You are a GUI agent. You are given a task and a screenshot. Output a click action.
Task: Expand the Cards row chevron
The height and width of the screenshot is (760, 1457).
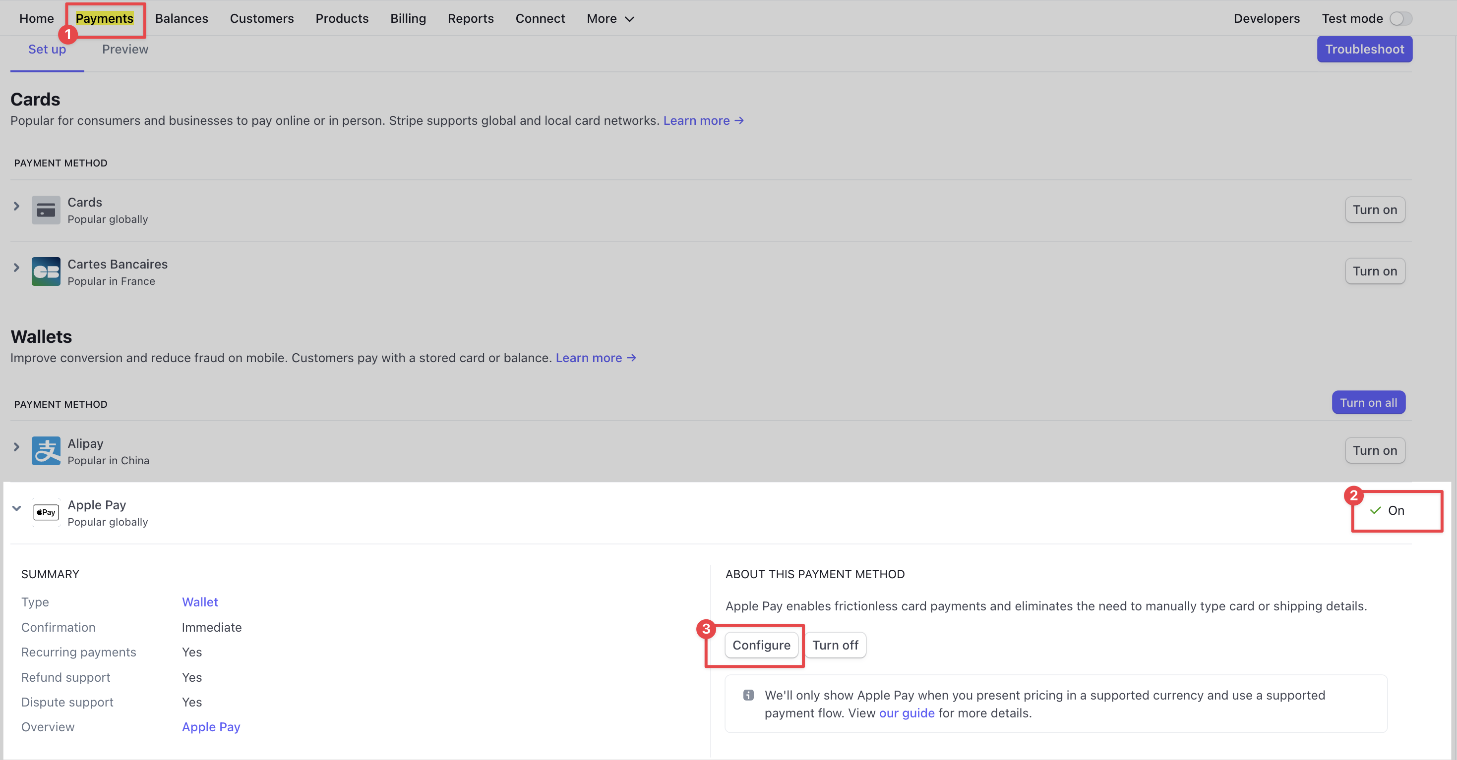(x=16, y=206)
